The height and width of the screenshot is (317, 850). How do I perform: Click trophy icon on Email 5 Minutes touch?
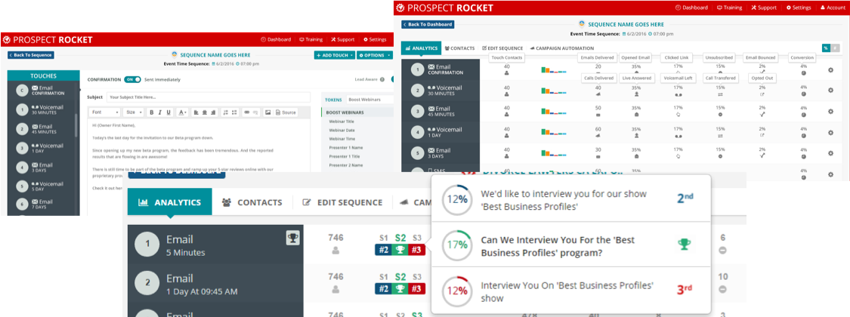292,239
